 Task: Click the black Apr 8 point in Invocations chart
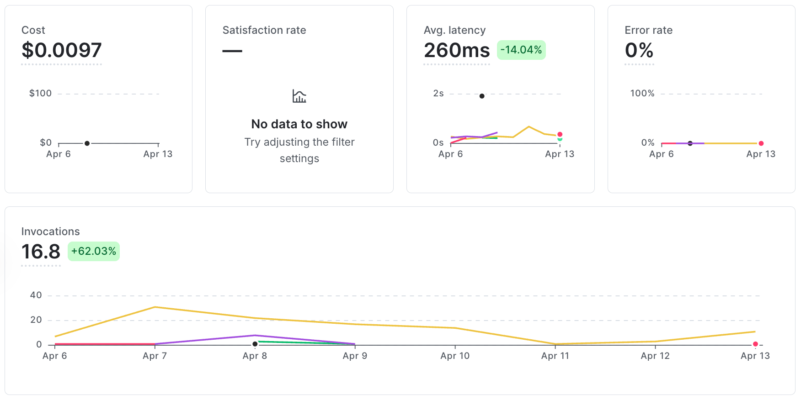click(x=255, y=344)
